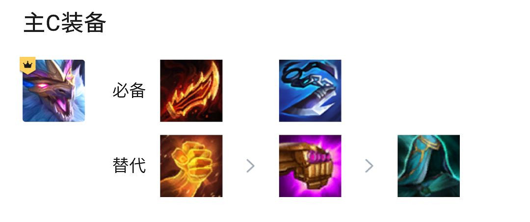Open the dragon champion portrait
Image resolution: width=530 pixels, height=222 pixels.
(54, 91)
